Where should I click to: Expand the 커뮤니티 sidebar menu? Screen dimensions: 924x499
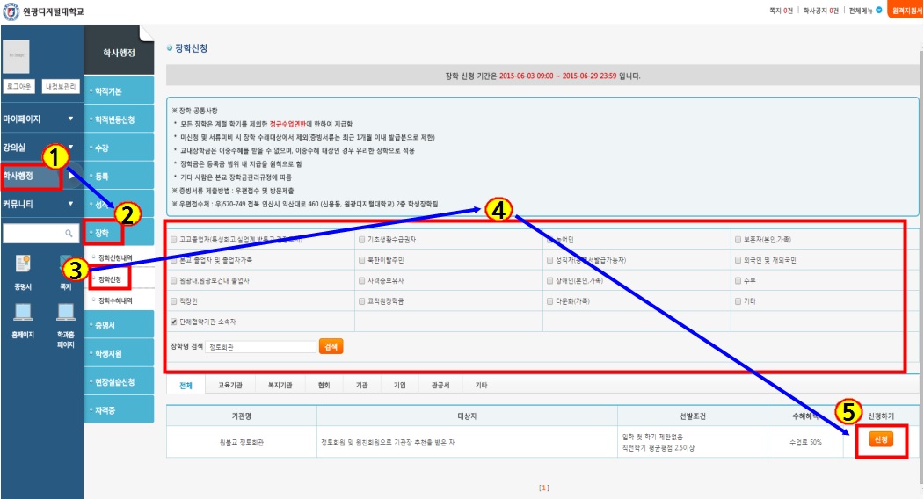click(41, 204)
